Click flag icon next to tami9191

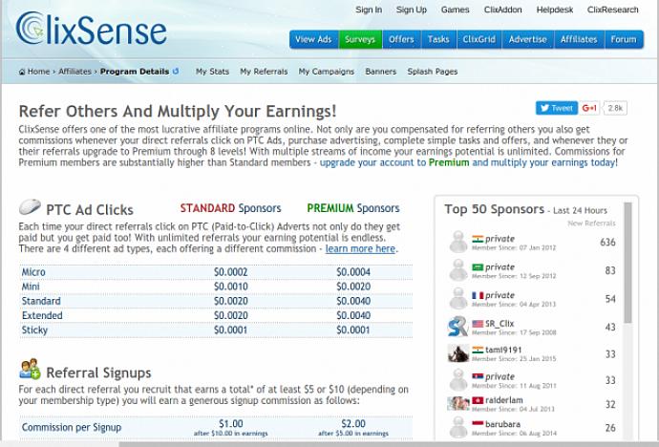(x=478, y=350)
